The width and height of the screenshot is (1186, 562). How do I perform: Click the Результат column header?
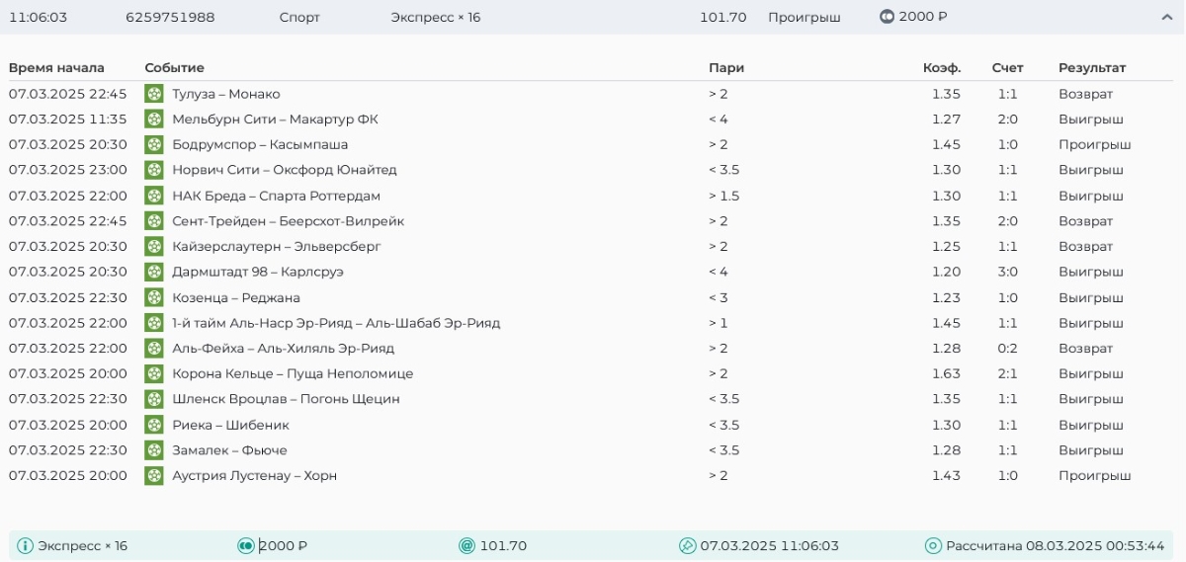click(1092, 68)
